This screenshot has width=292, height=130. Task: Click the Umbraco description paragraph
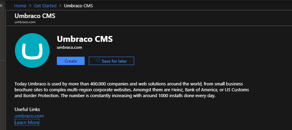pyautogui.click(x=132, y=90)
